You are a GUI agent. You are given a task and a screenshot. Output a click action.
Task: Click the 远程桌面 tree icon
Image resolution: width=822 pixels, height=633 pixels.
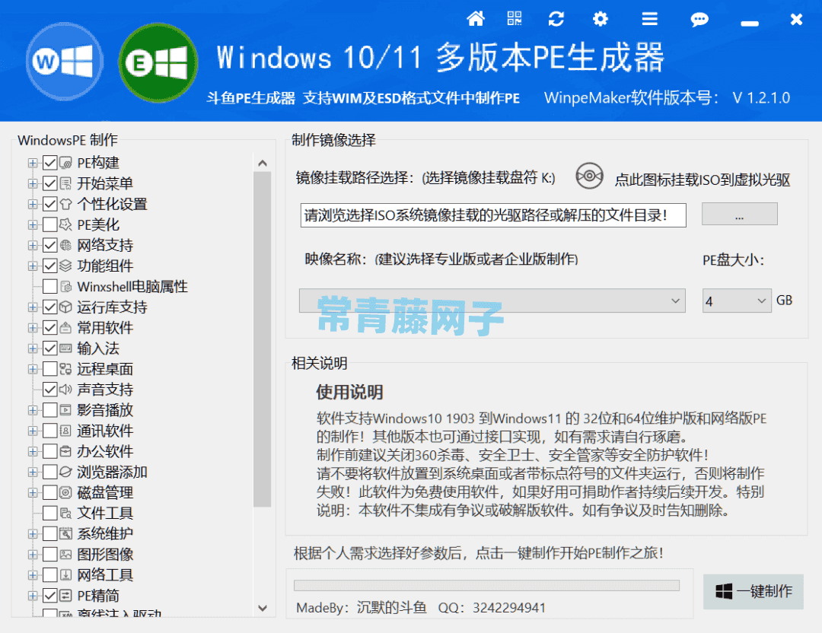coord(65,369)
